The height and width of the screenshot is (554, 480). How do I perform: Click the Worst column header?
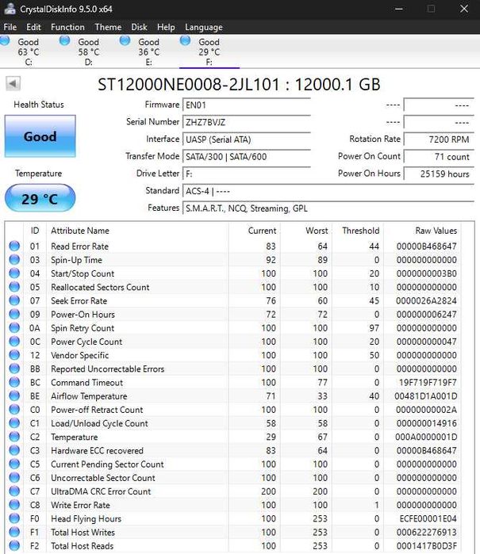point(317,231)
